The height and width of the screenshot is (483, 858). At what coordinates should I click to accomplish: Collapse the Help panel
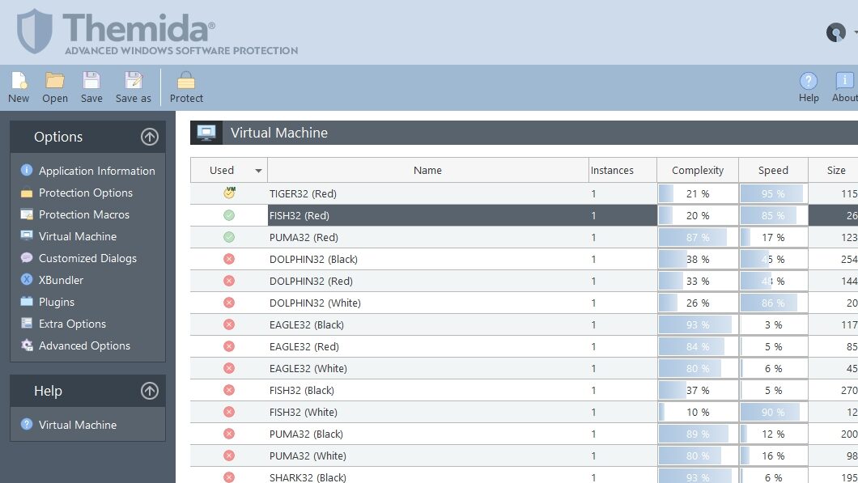149,391
